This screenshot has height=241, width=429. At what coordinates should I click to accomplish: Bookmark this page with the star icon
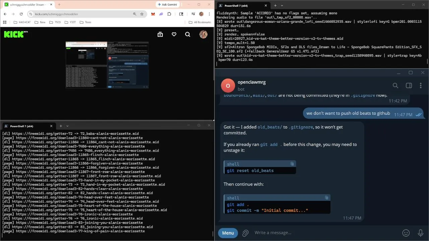(142, 14)
